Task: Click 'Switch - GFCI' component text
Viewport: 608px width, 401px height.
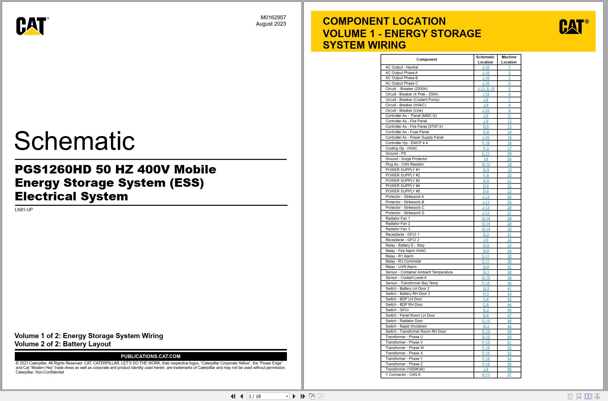Action: [x=397, y=310]
